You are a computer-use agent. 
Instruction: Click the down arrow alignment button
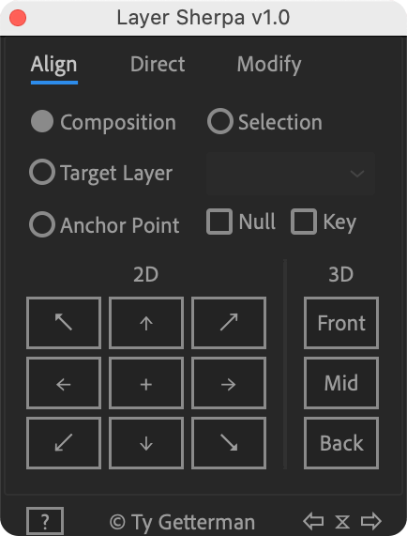point(146,443)
